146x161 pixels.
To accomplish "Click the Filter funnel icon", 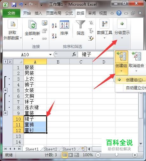I will point(80,24).
